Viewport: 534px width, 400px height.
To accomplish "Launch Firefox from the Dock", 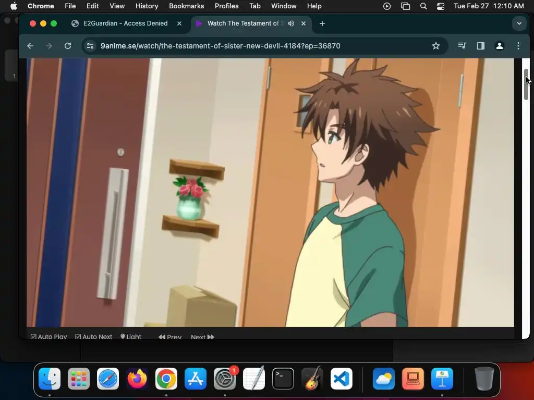I will click(137, 379).
